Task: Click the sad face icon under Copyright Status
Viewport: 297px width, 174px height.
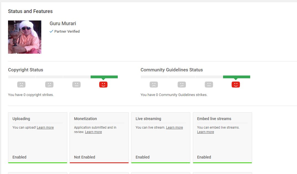Action: [21, 85]
